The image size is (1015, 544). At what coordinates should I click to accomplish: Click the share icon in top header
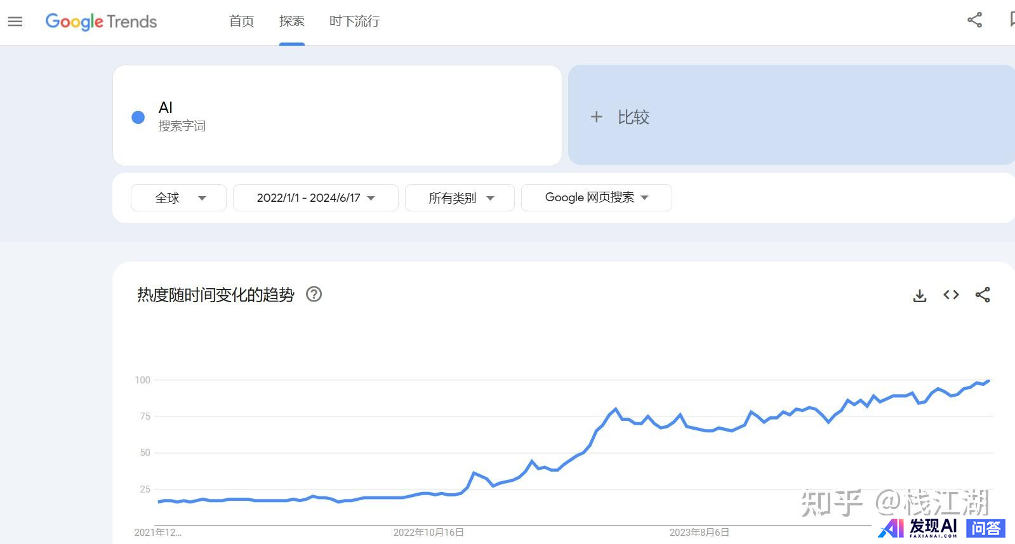click(974, 20)
